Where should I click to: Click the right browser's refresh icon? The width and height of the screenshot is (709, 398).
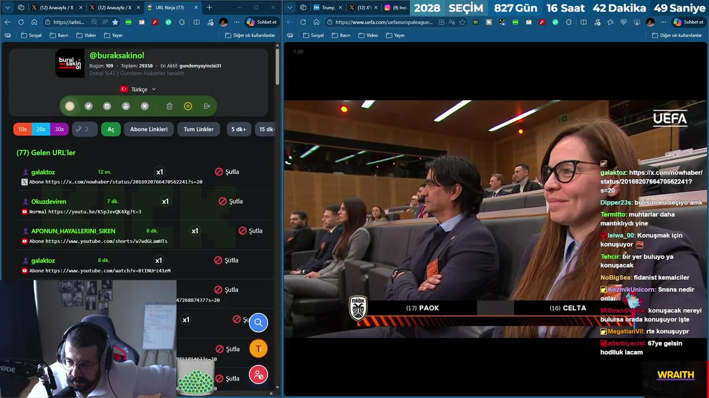(303, 22)
